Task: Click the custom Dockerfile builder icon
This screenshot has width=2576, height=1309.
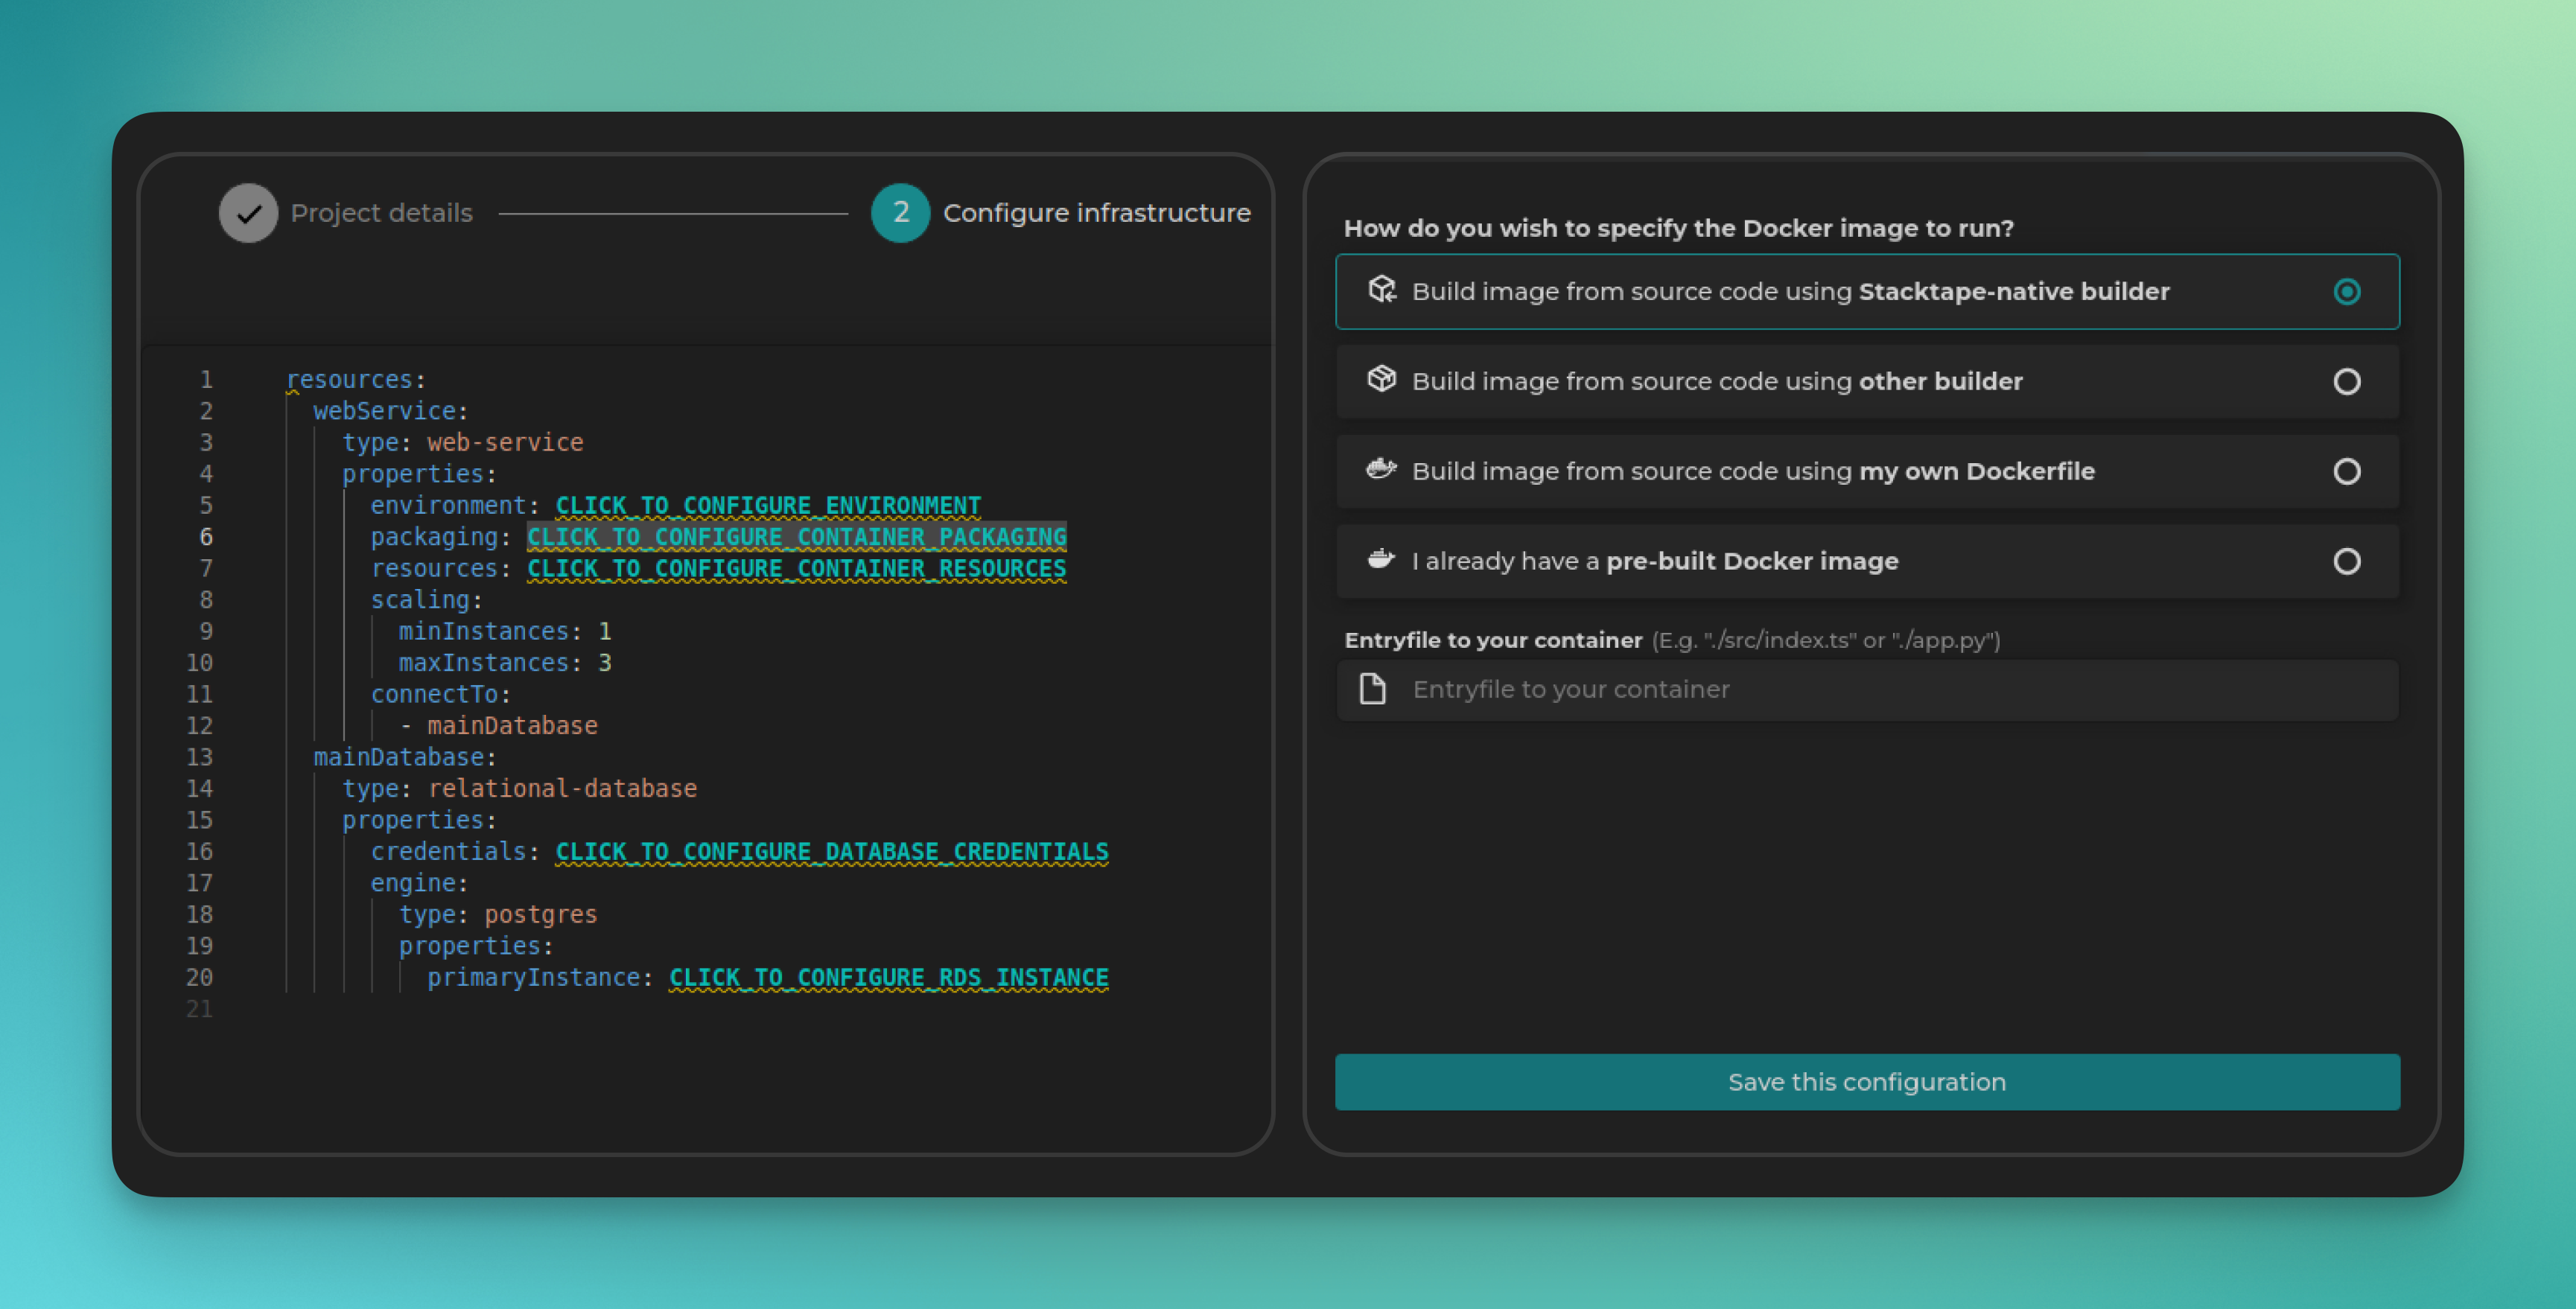Action: tap(1382, 469)
